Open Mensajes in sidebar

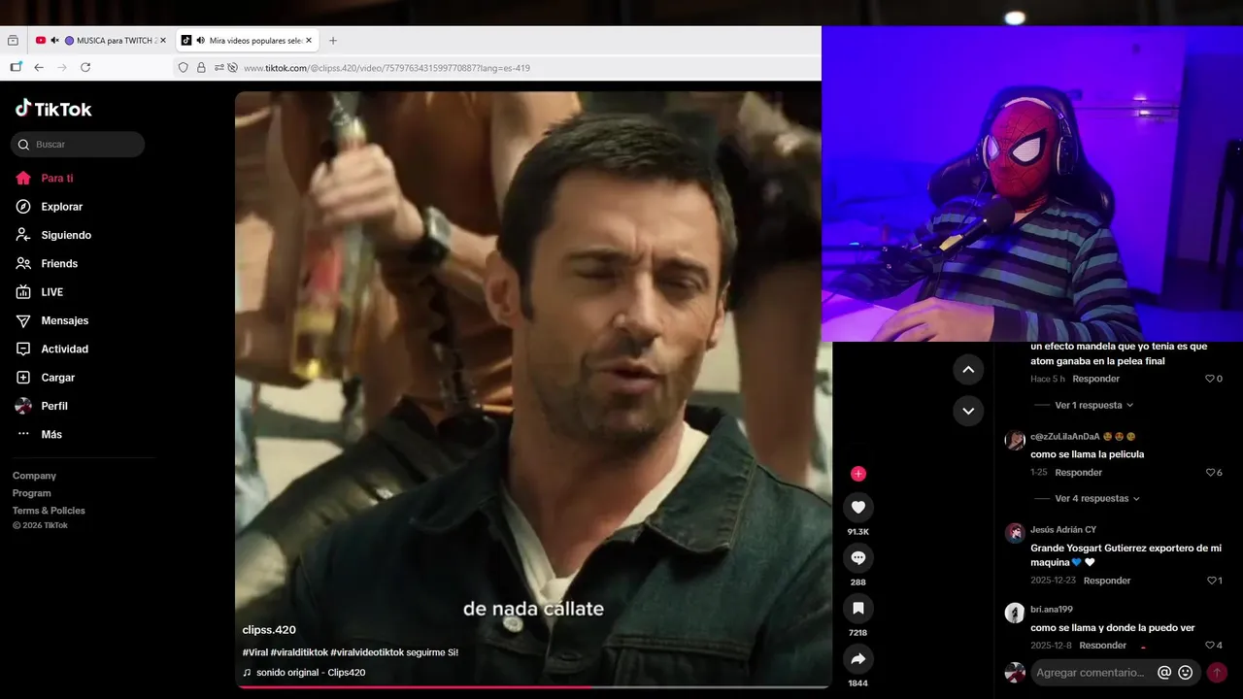(51, 320)
